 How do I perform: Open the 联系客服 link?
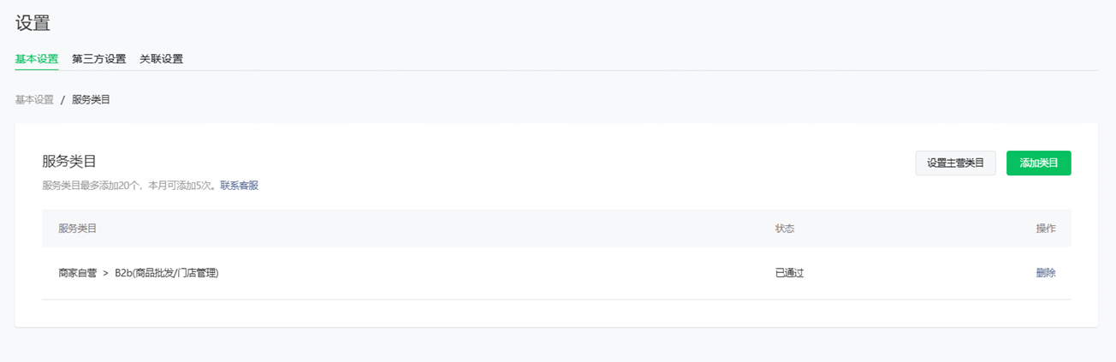[240, 185]
